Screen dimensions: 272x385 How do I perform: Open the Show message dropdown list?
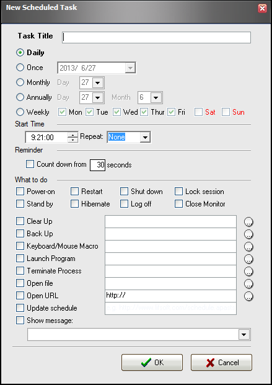click(244, 334)
